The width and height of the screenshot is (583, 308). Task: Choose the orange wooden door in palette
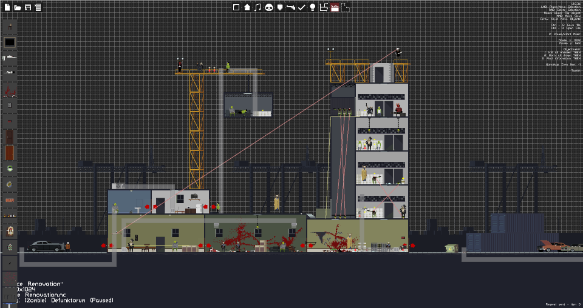tap(9, 153)
